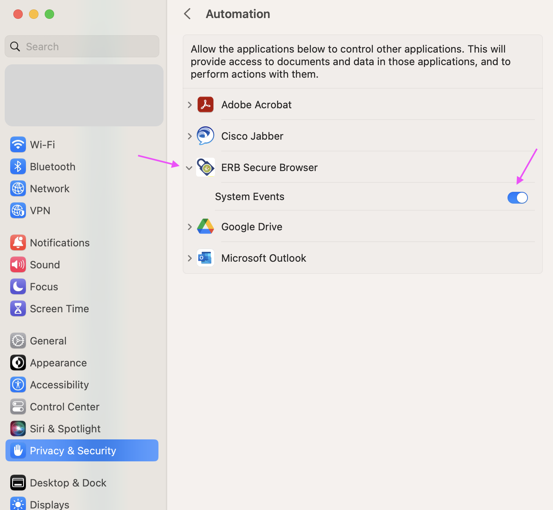This screenshot has height=510, width=553.
Task: Expand the Adobe Acrobat disclosure chevron
Action: click(x=190, y=104)
